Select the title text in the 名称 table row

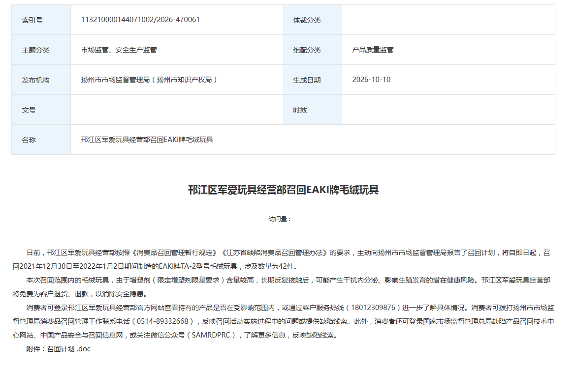point(147,140)
